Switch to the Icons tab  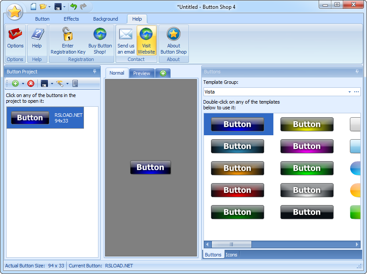click(231, 254)
